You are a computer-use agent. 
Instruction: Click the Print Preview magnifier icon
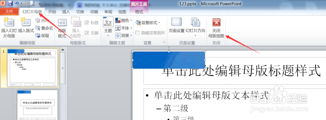coord(33,3)
